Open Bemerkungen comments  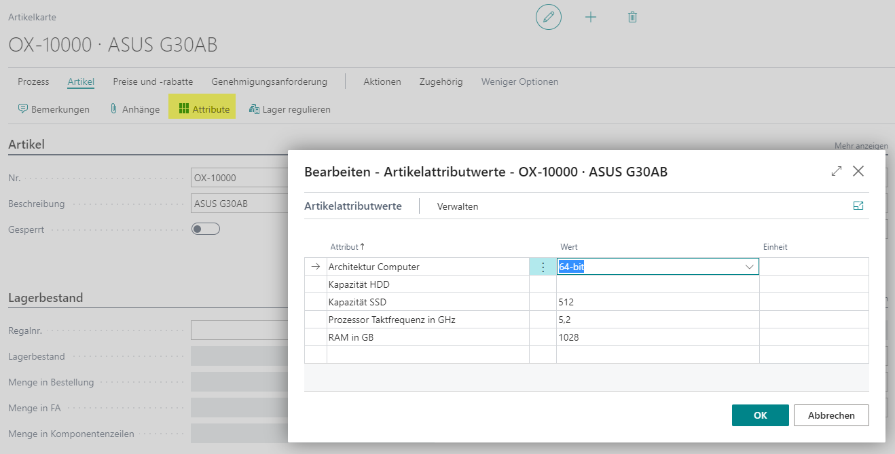(54, 109)
